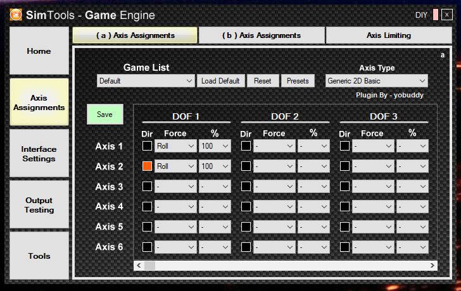Toggle Axis 6 DOF 1 direction box

pyautogui.click(x=147, y=247)
